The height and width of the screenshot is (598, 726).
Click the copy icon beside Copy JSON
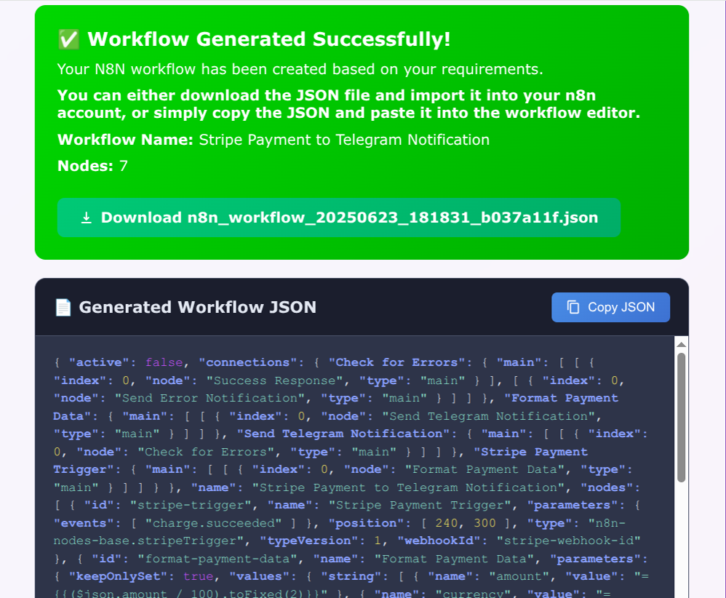click(573, 307)
